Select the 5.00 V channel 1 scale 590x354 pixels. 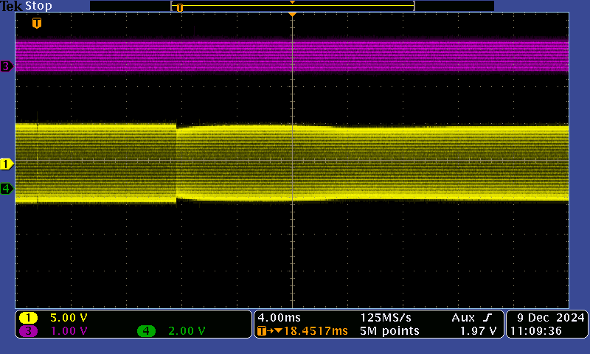click(x=68, y=318)
